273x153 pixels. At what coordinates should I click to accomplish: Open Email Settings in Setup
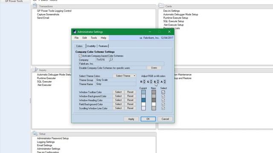44,145
